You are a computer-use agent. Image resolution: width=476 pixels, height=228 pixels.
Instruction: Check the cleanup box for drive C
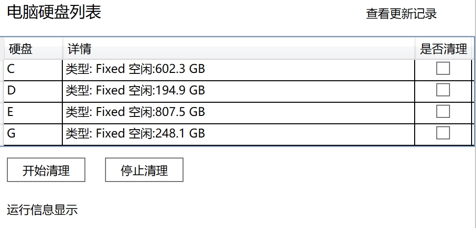[443, 69]
